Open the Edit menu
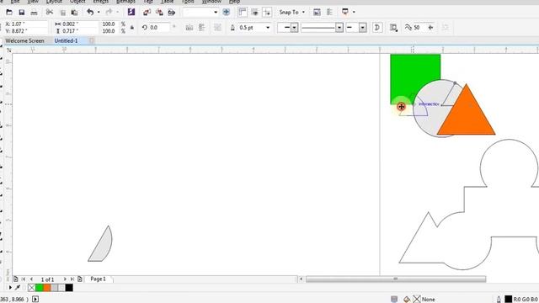 pos(15,2)
